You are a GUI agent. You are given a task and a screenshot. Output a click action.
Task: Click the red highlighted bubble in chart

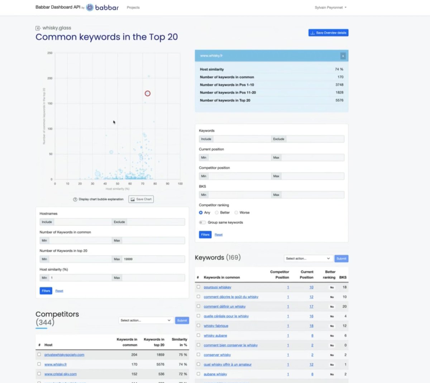click(x=148, y=93)
